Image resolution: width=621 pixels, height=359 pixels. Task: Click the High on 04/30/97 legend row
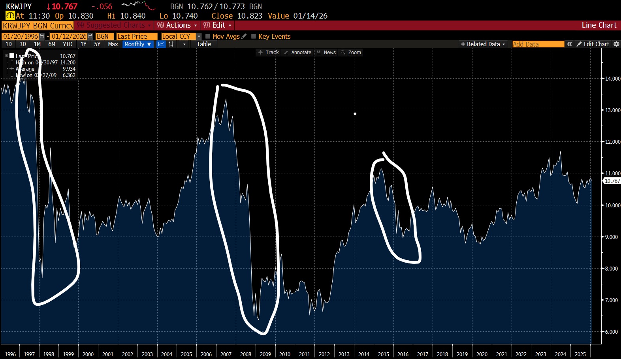[45, 62]
